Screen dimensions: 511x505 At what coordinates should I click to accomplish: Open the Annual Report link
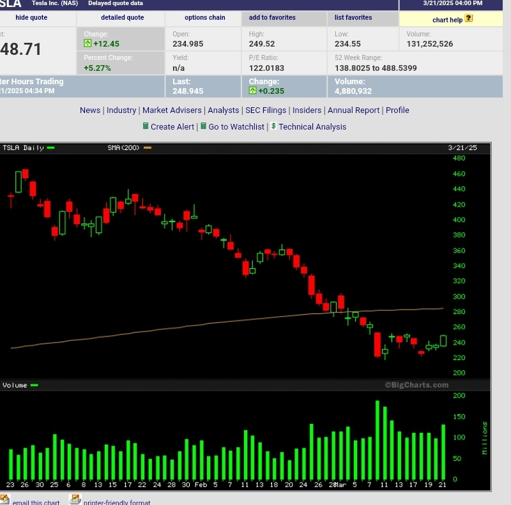(354, 110)
